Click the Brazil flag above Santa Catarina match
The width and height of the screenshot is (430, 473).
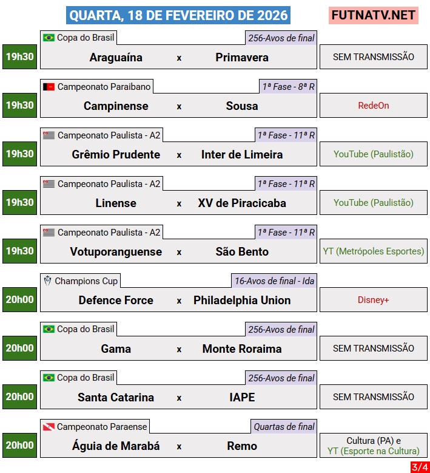[49, 378]
